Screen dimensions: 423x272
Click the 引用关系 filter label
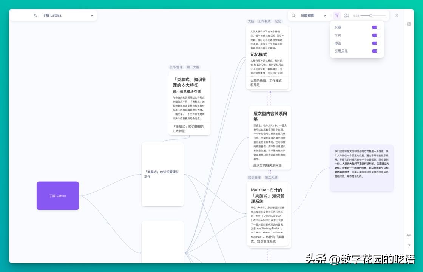coord(341,51)
